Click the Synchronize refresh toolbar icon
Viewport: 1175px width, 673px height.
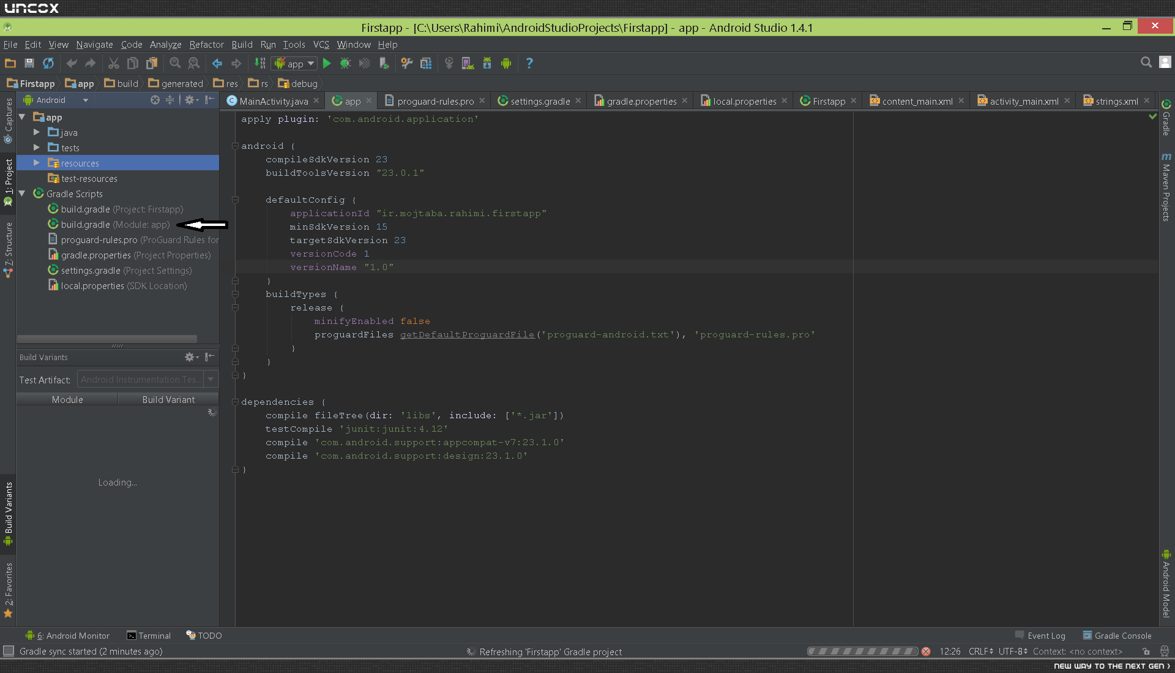[x=48, y=63]
